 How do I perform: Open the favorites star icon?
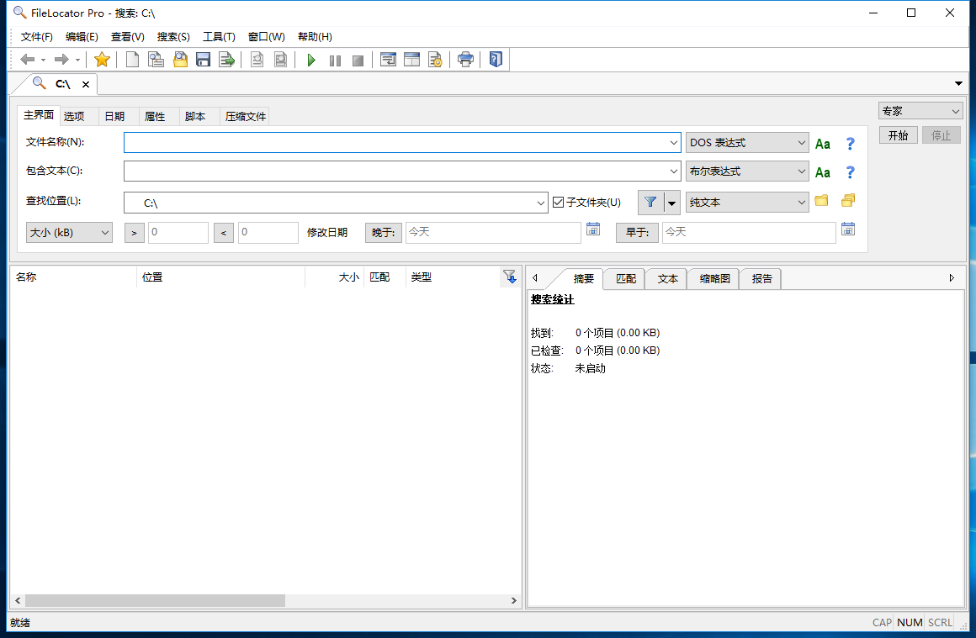tap(102, 60)
